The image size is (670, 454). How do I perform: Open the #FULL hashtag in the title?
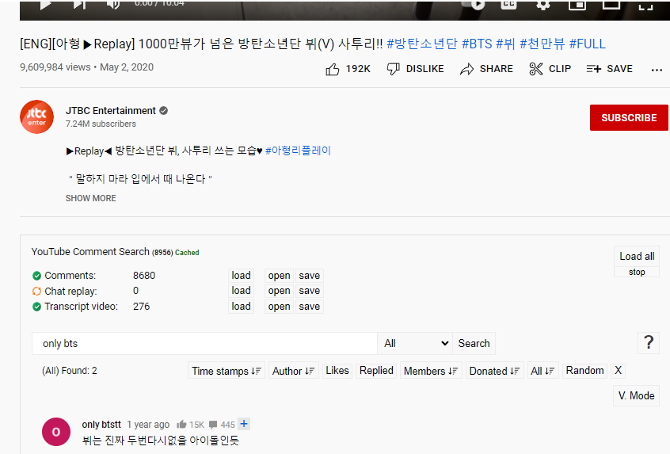click(587, 44)
